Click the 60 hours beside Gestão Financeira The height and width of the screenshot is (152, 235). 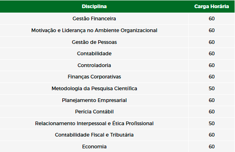(212, 19)
